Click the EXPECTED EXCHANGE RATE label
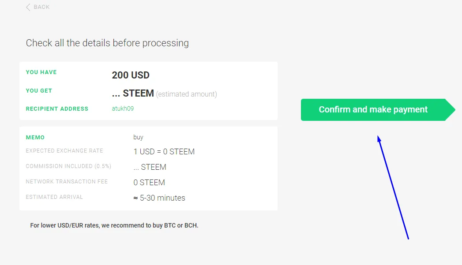The height and width of the screenshot is (265, 462). pos(64,151)
